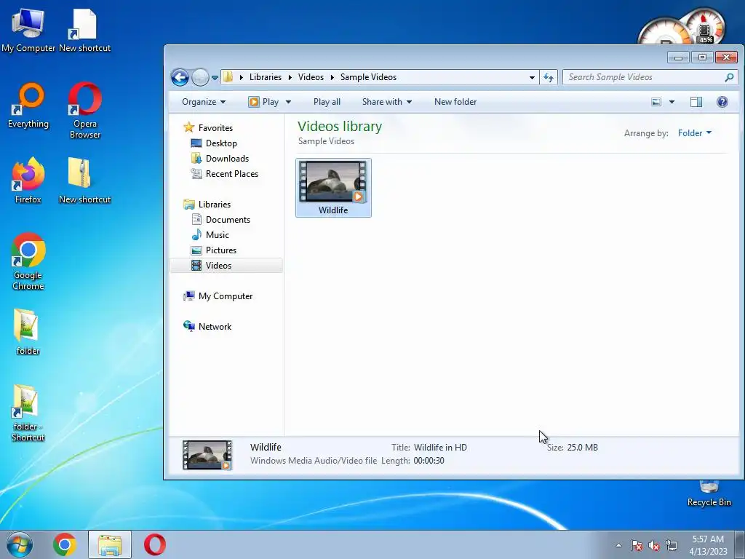The height and width of the screenshot is (559, 745).
Task: Select Opera Browser desktop shortcut
Action: click(84, 111)
